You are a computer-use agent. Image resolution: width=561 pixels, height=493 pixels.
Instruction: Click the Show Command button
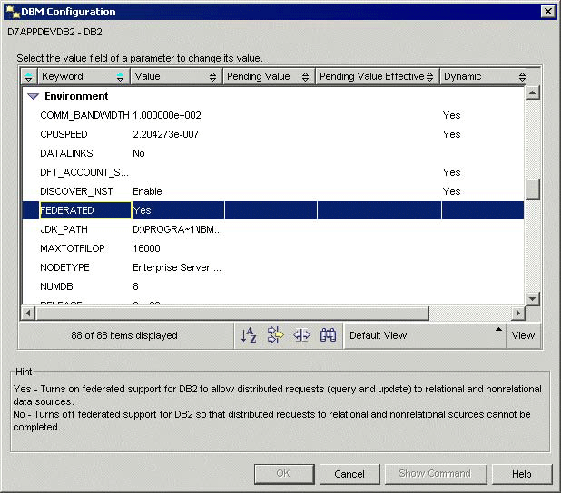click(x=435, y=474)
